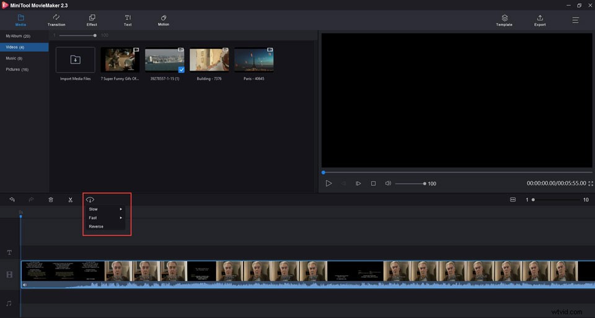Open the hamburger main menu
The height and width of the screenshot is (318, 595).
(576, 20)
